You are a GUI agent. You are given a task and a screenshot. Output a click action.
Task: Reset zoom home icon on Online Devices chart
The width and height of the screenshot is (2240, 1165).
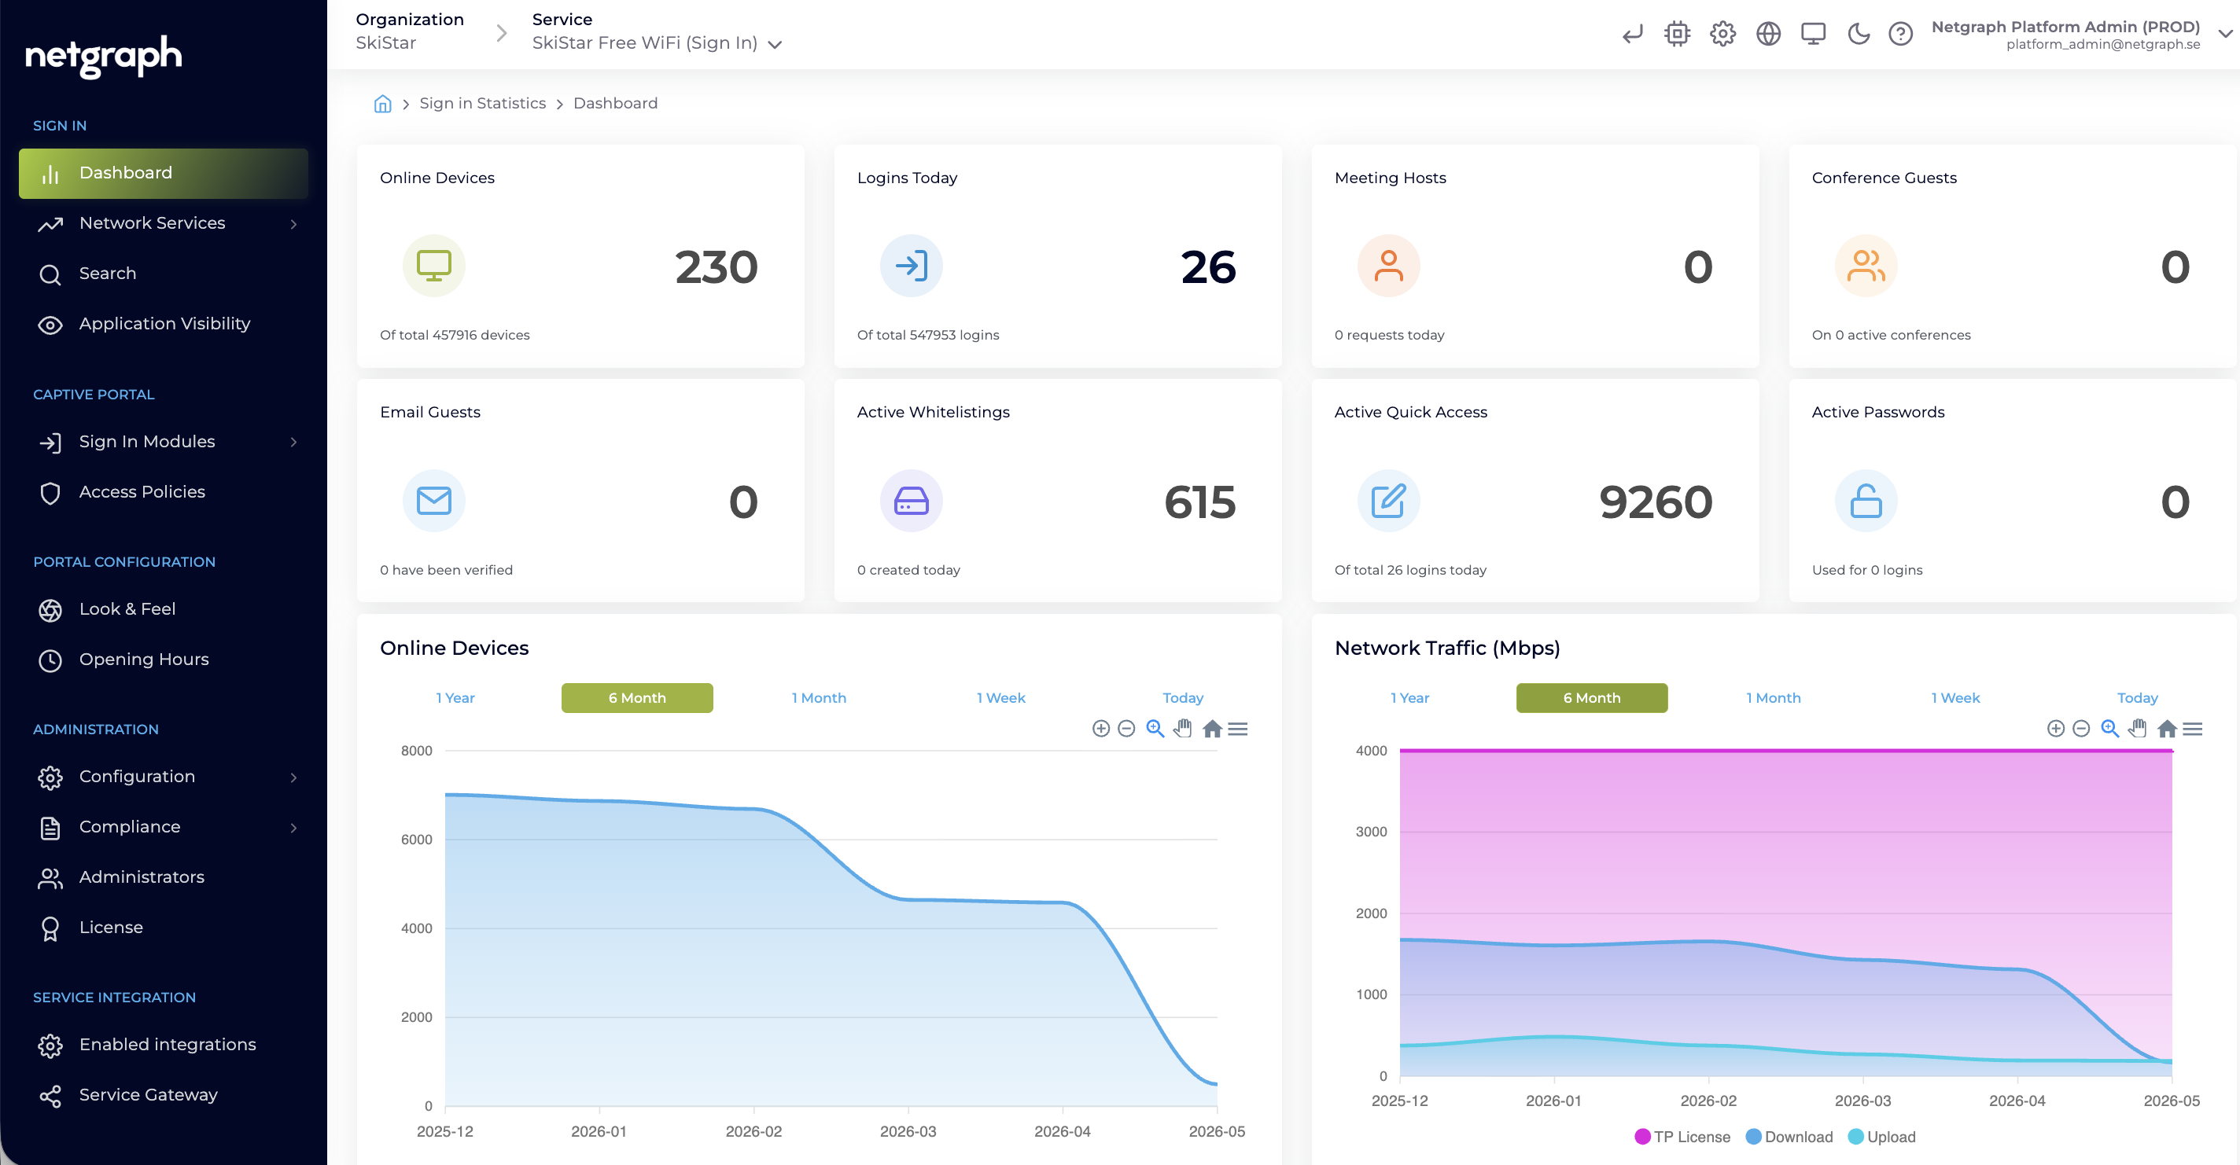1212,729
